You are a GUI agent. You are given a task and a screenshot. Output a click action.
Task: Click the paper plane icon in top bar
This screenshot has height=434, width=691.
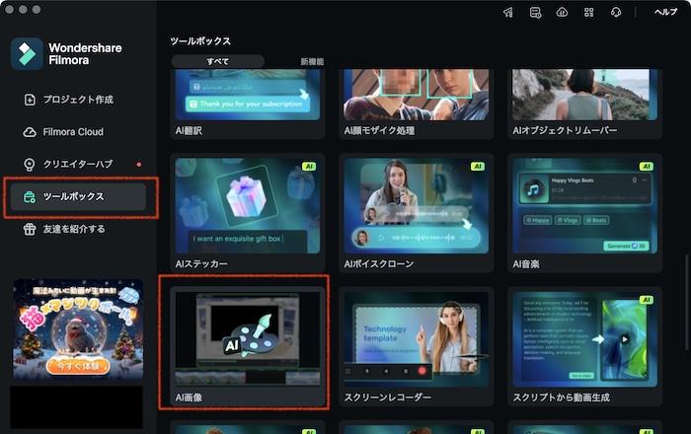click(x=508, y=12)
